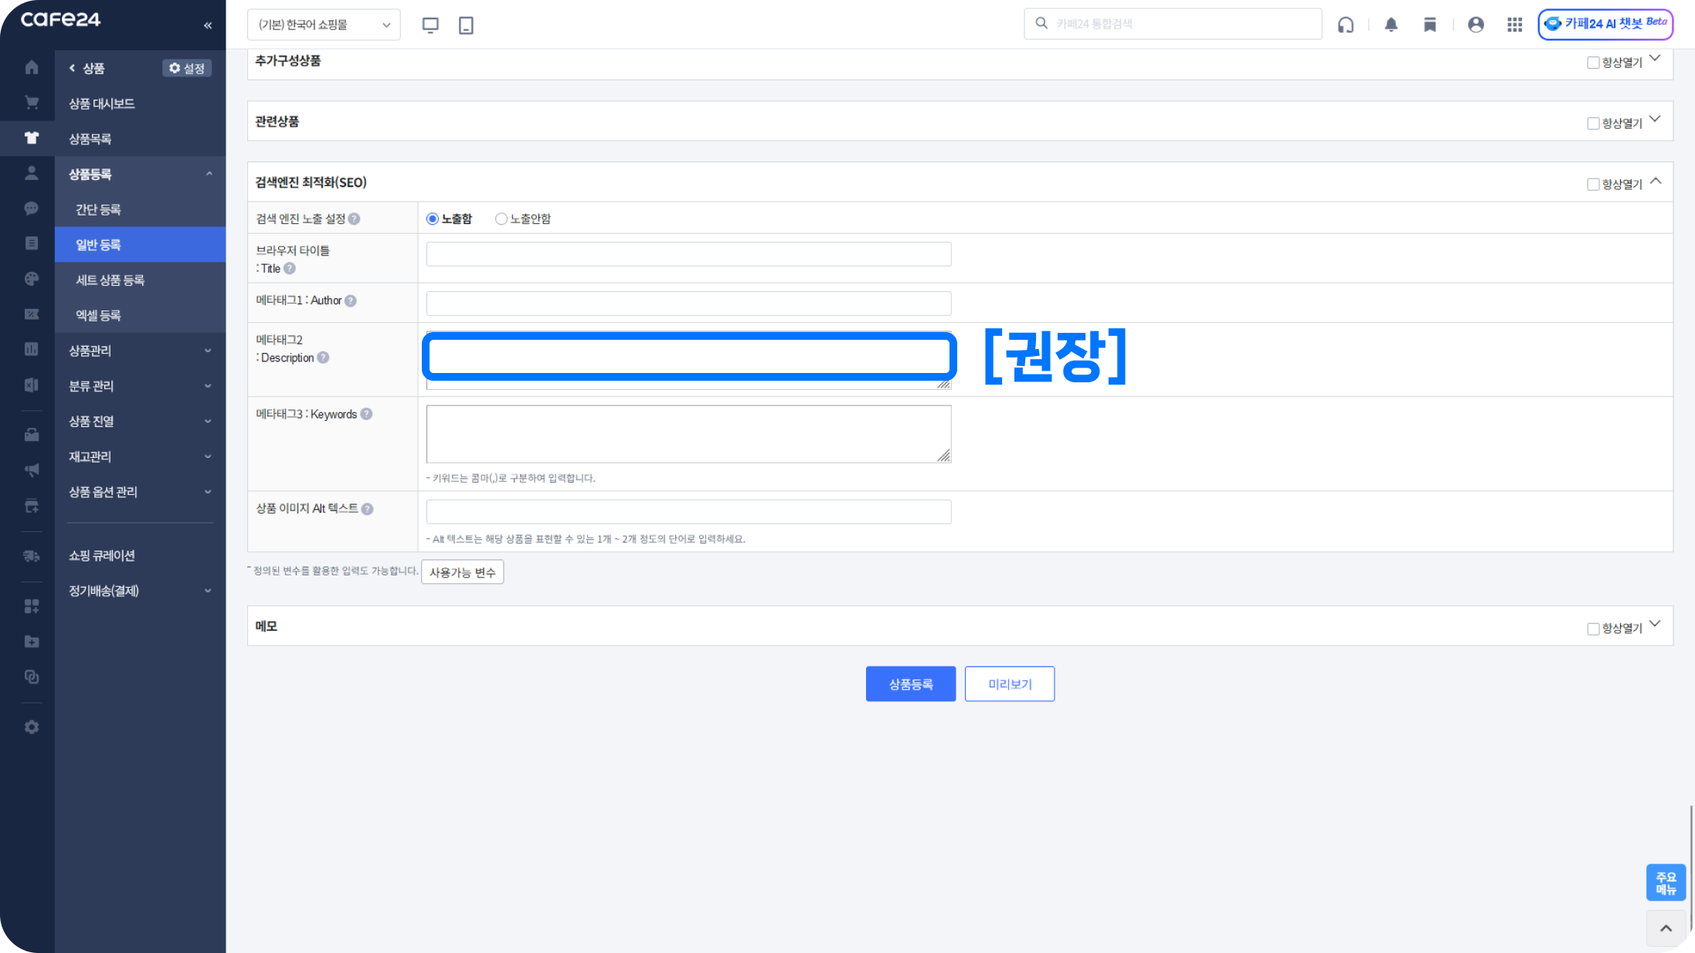Open the notifications bell icon
The width and height of the screenshot is (1695, 953).
[x=1391, y=25]
